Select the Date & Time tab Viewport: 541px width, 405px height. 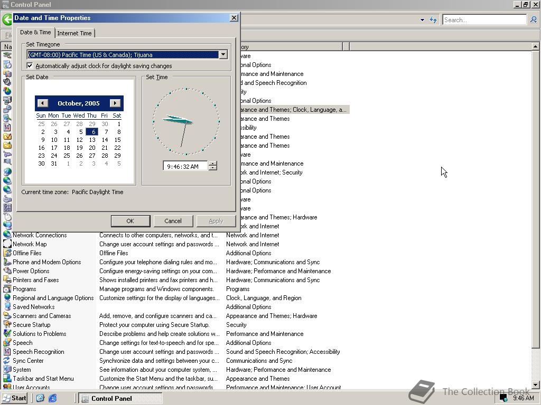coord(35,32)
